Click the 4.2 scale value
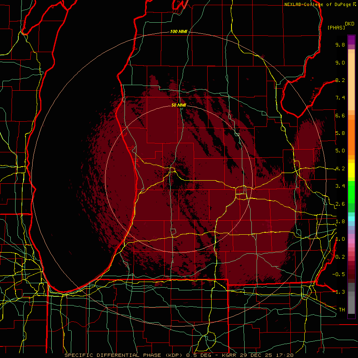 pyautogui.click(x=340, y=169)
